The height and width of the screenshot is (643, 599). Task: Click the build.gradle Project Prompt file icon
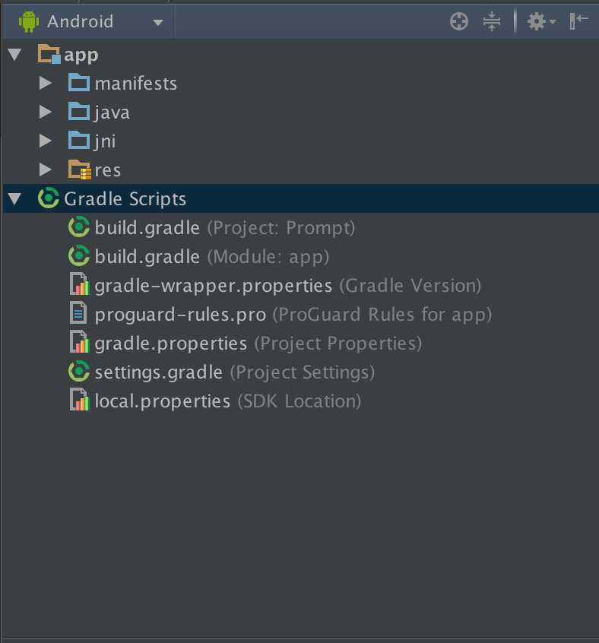point(79,226)
